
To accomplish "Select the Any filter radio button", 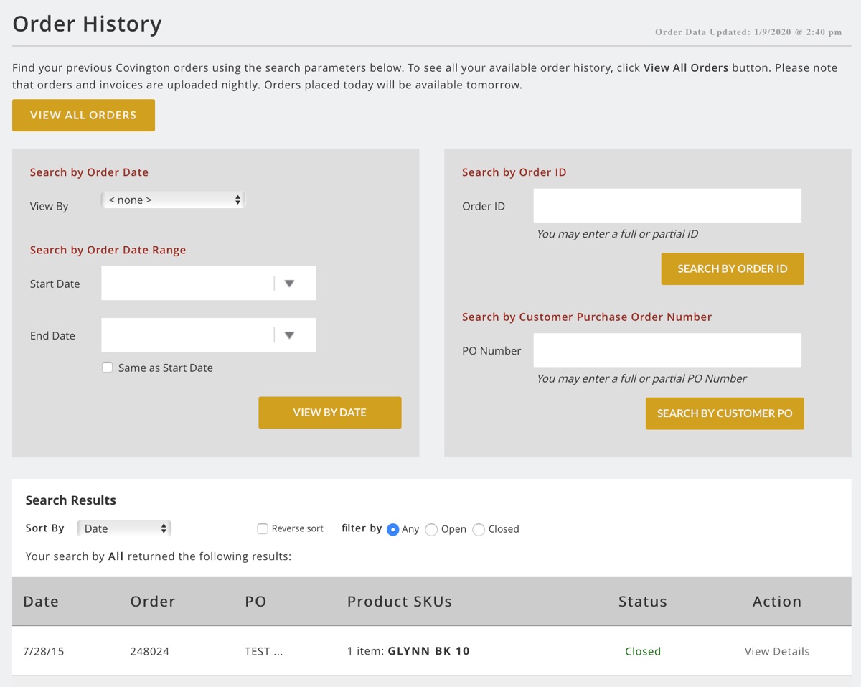I will 392,530.
